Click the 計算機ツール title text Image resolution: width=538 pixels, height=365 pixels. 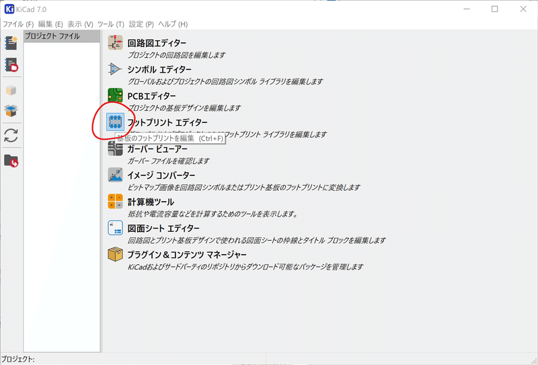pos(151,202)
